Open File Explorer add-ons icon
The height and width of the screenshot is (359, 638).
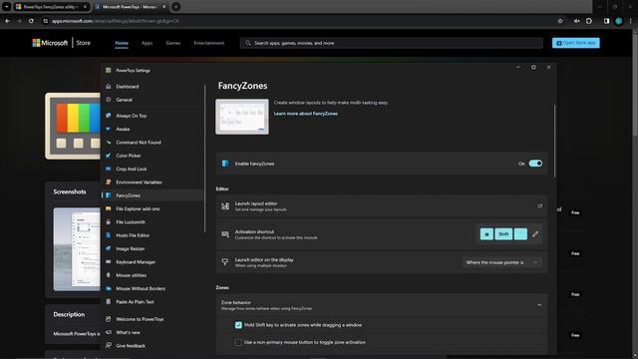tap(109, 208)
